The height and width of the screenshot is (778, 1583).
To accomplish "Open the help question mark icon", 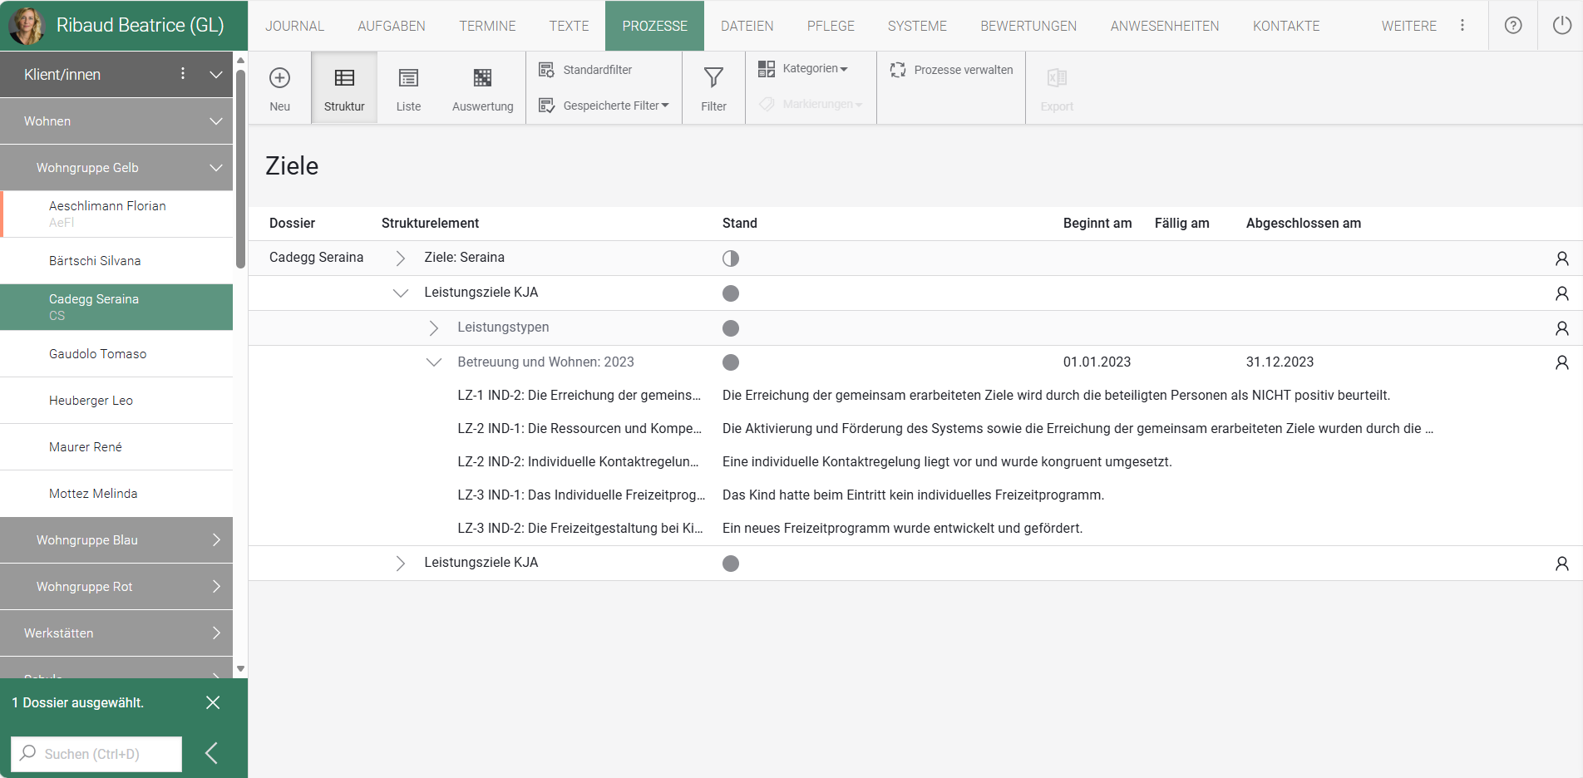I will [x=1513, y=26].
